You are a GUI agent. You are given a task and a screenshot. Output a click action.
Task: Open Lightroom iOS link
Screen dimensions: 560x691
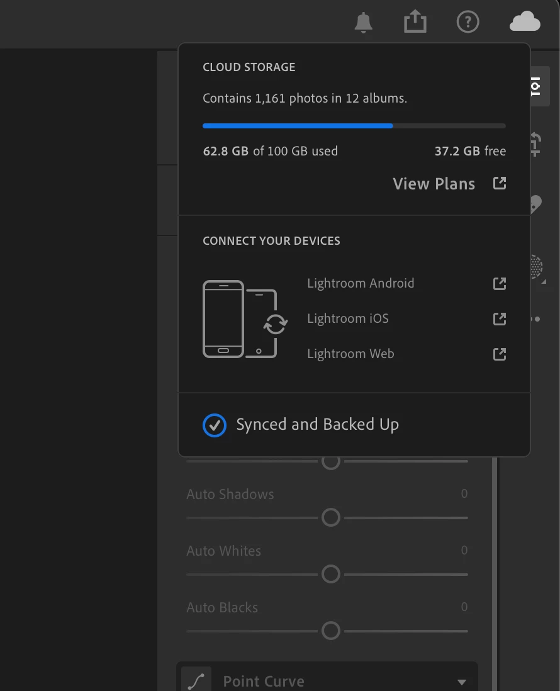pos(347,318)
